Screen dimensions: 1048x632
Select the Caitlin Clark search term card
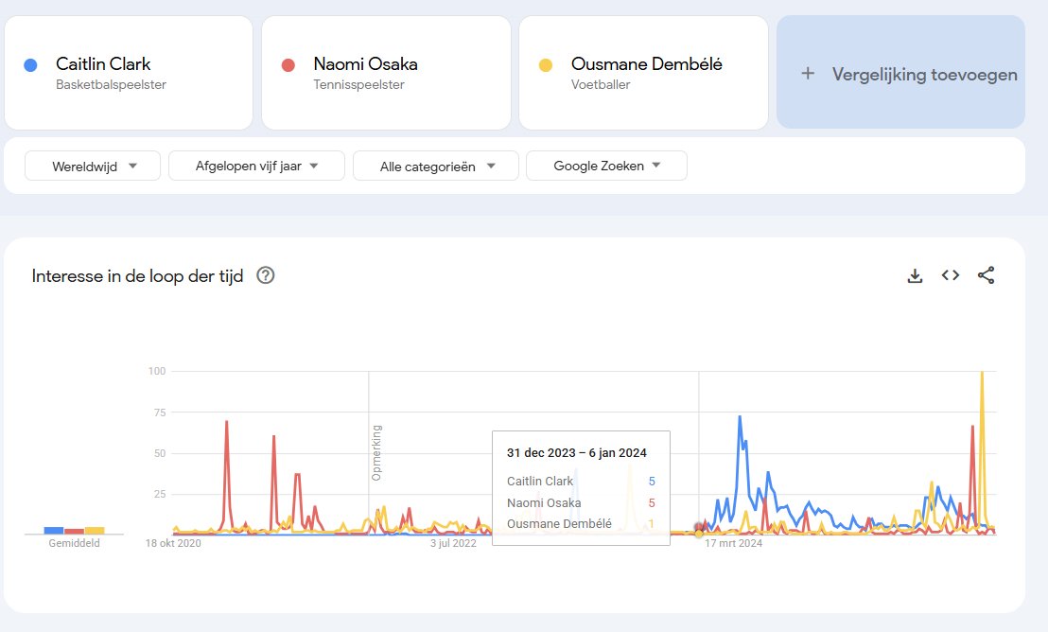coord(129,73)
